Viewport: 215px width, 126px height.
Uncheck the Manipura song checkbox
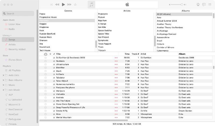(54, 91)
